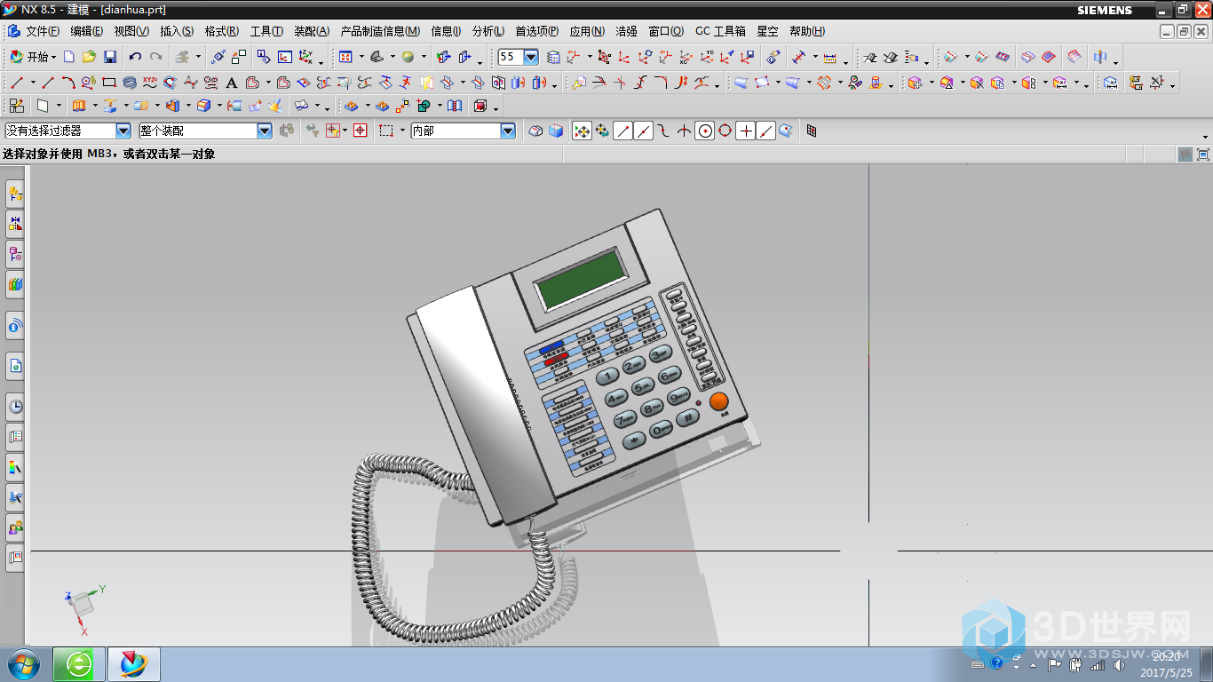1213x682 pixels.
Task: Open the 首选项(P) menu
Action: [537, 31]
